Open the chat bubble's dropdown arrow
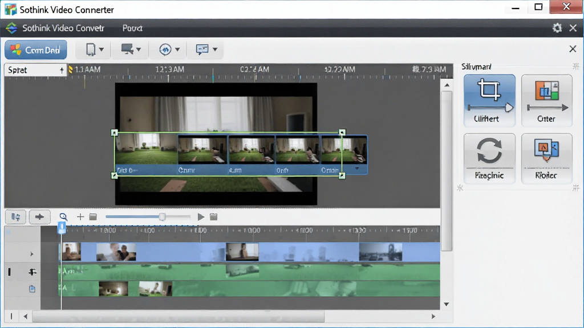 pyautogui.click(x=215, y=50)
